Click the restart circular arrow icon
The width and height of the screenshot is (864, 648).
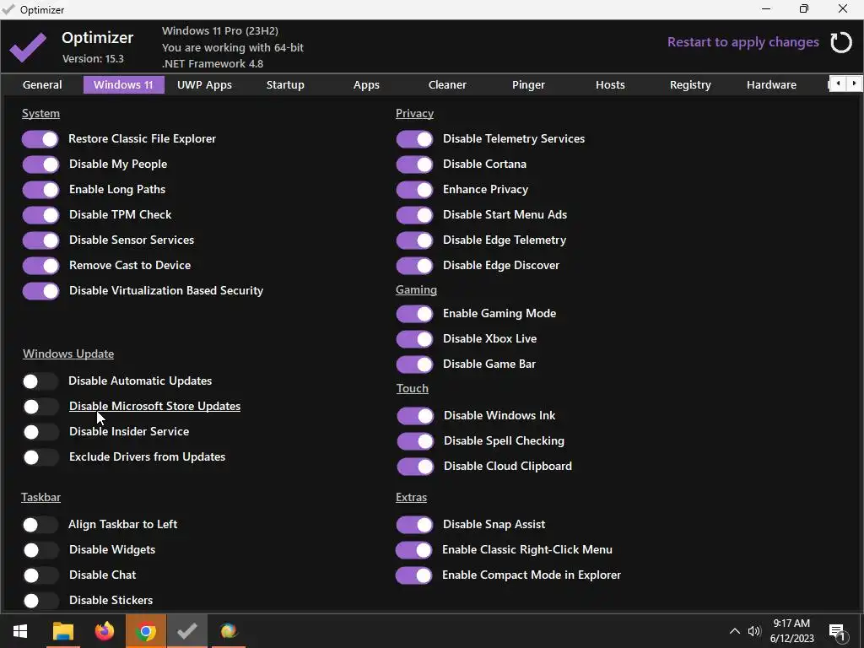pyautogui.click(x=841, y=42)
